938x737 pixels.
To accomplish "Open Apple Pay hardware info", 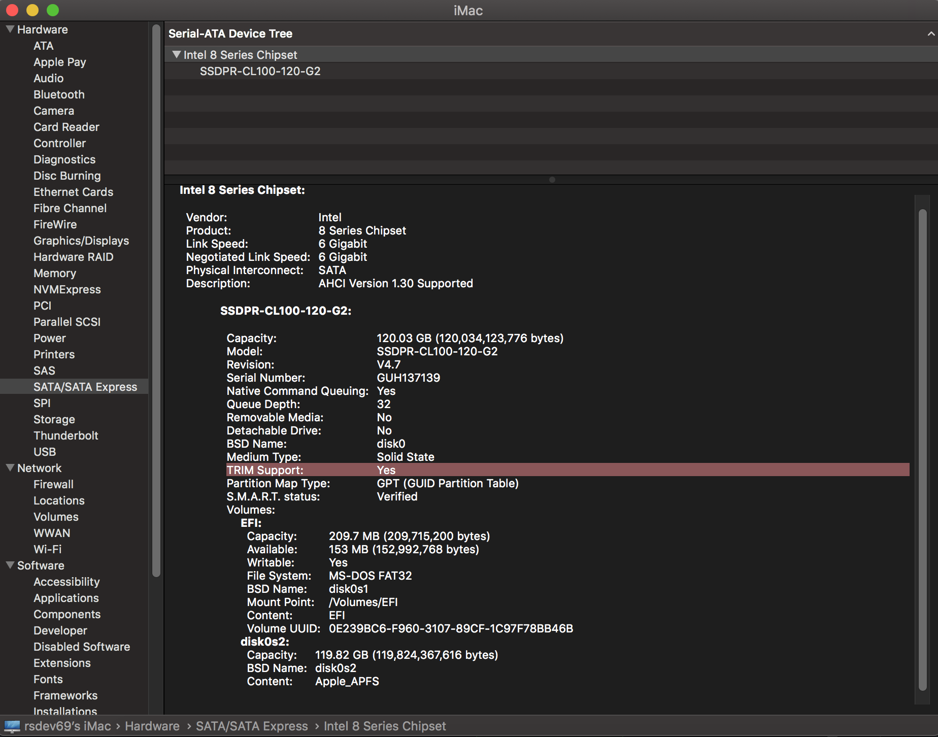I will (59, 62).
